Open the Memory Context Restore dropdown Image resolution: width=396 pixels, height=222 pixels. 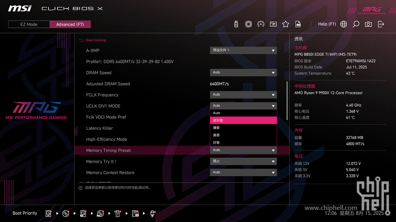[x=243, y=172]
